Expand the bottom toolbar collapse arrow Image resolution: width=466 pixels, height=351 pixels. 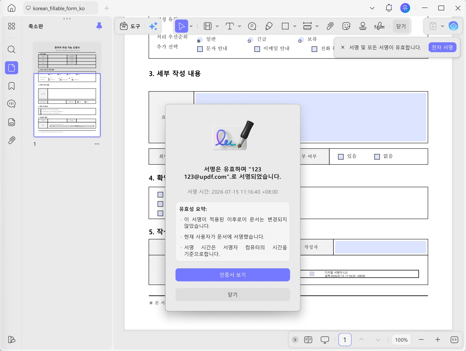(295, 340)
